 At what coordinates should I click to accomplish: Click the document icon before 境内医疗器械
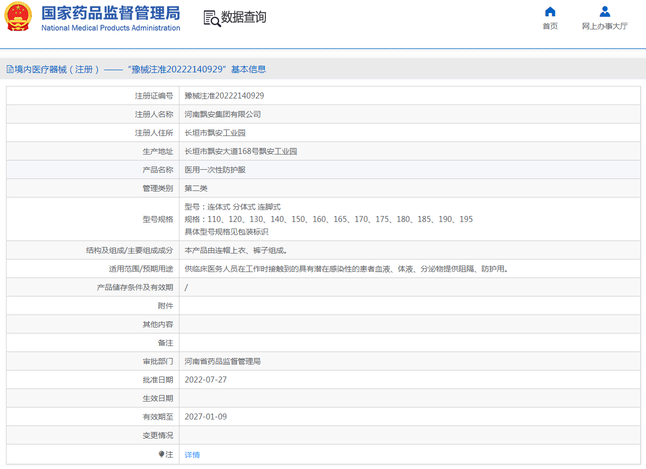[10, 69]
